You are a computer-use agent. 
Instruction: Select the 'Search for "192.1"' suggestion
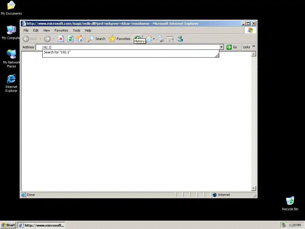[130, 52]
